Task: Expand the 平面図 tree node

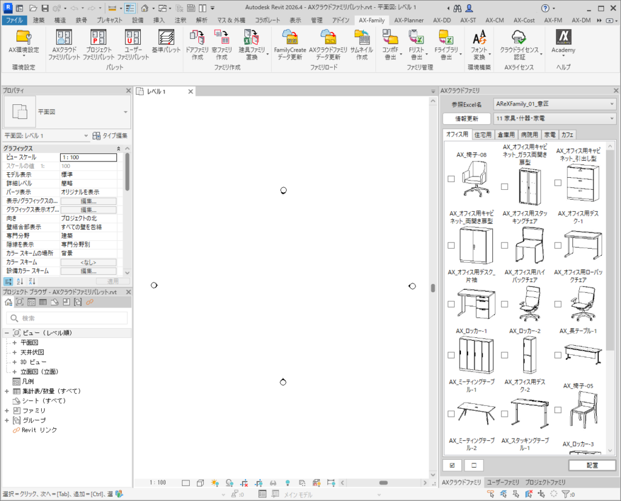Action: point(15,343)
